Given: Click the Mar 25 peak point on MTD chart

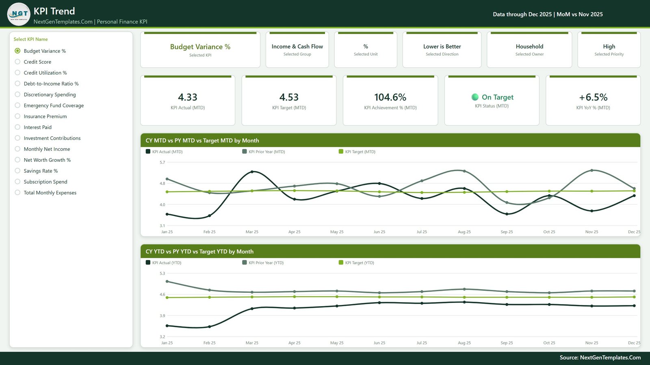Looking at the screenshot, I should [252, 172].
